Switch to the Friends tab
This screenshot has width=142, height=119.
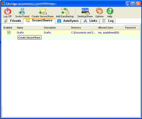12,21
